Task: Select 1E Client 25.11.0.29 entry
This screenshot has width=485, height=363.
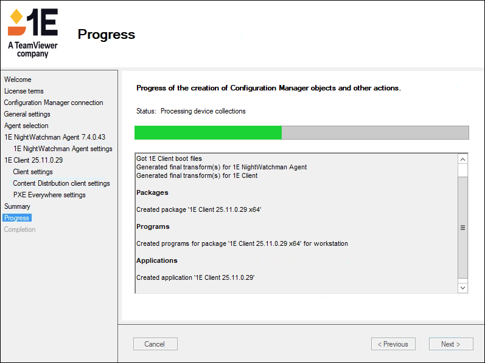Action: (x=33, y=160)
